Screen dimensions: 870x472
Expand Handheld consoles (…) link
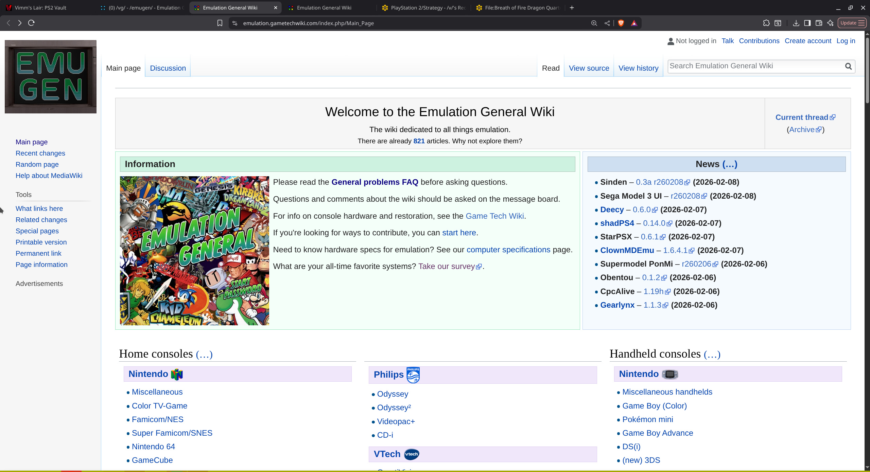click(x=712, y=355)
